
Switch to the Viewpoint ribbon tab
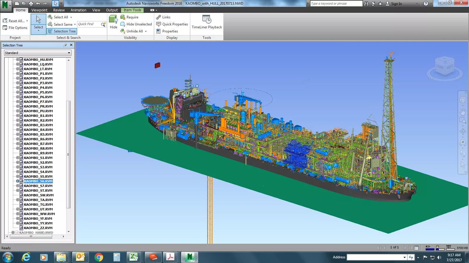(39, 10)
